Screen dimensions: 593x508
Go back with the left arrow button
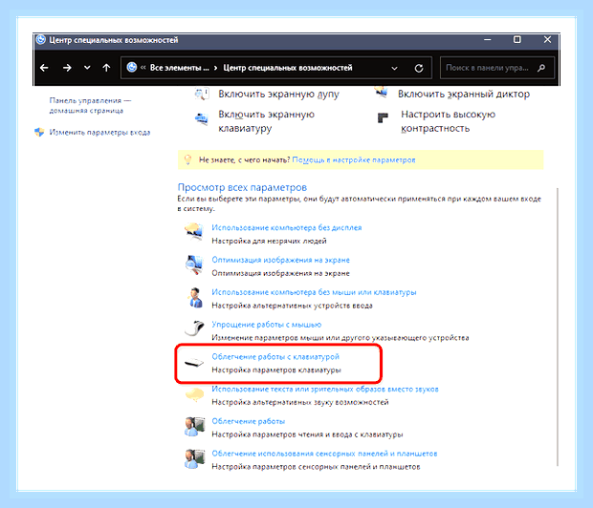tap(44, 68)
